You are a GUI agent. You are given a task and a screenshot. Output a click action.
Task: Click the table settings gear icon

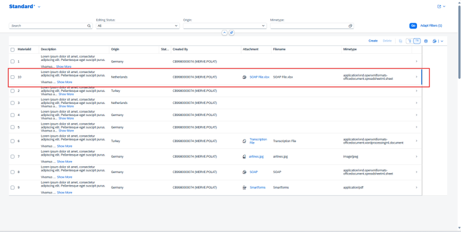(x=426, y=41)
